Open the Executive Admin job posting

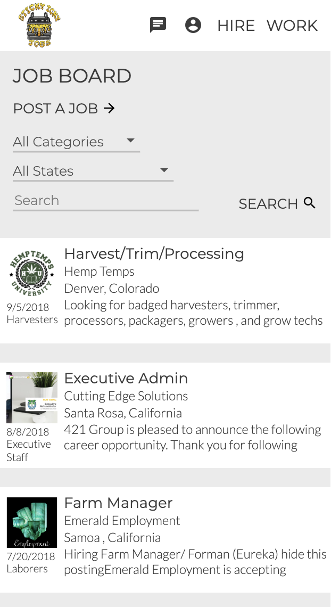pyautogui.click(x=126, y=378)
